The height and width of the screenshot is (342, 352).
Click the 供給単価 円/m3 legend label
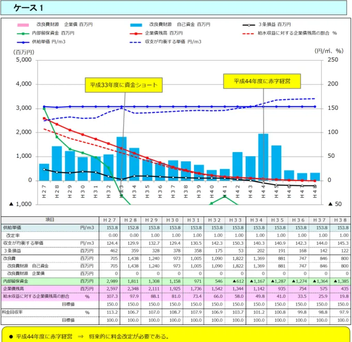pos(49,41)
